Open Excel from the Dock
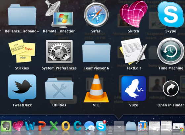Screen dimensions: 185x135 click(54, 126)
